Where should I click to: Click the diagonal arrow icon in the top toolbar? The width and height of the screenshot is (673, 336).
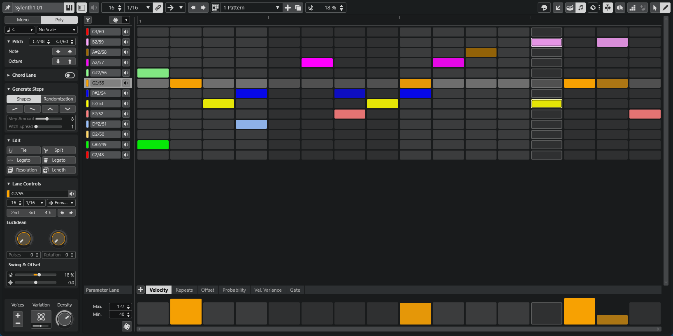(558, 7)
